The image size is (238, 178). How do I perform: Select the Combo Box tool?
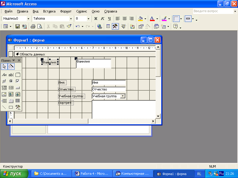coord(4,88)
